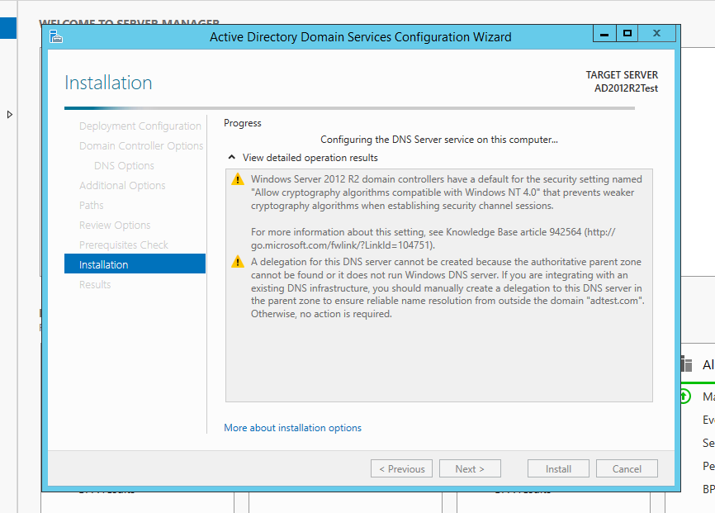Viewport: 715px width, 513px height.
Task: Close the wizard window
Action: 656,33
